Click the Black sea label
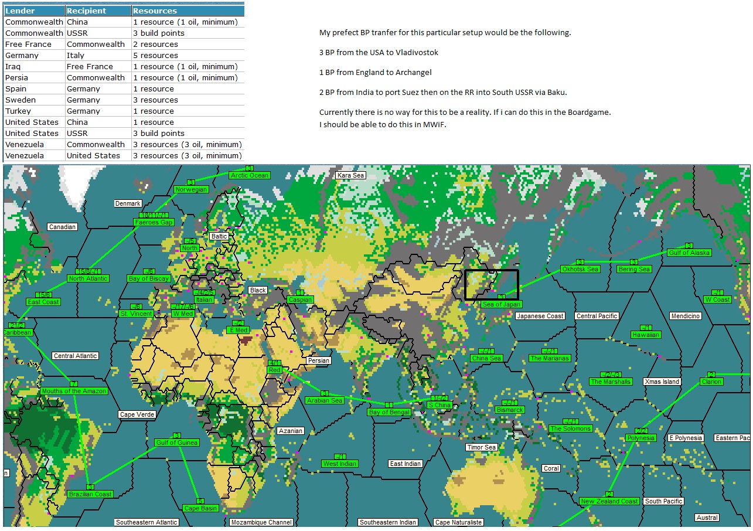 click(x=258, y=290)
